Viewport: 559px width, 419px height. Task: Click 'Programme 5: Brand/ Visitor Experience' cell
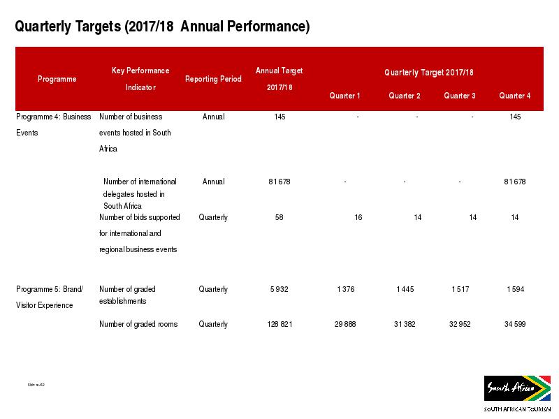pos(50,297)
